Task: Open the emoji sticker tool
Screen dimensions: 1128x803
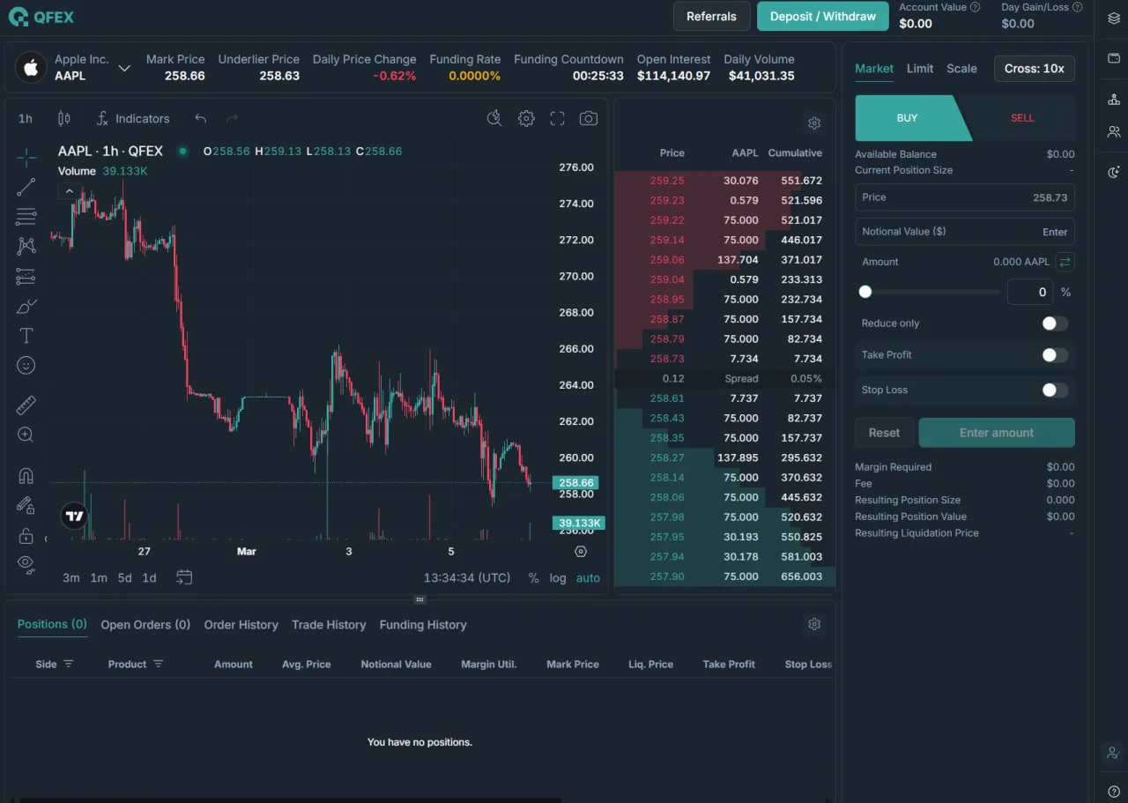Action: pos(26,365)
